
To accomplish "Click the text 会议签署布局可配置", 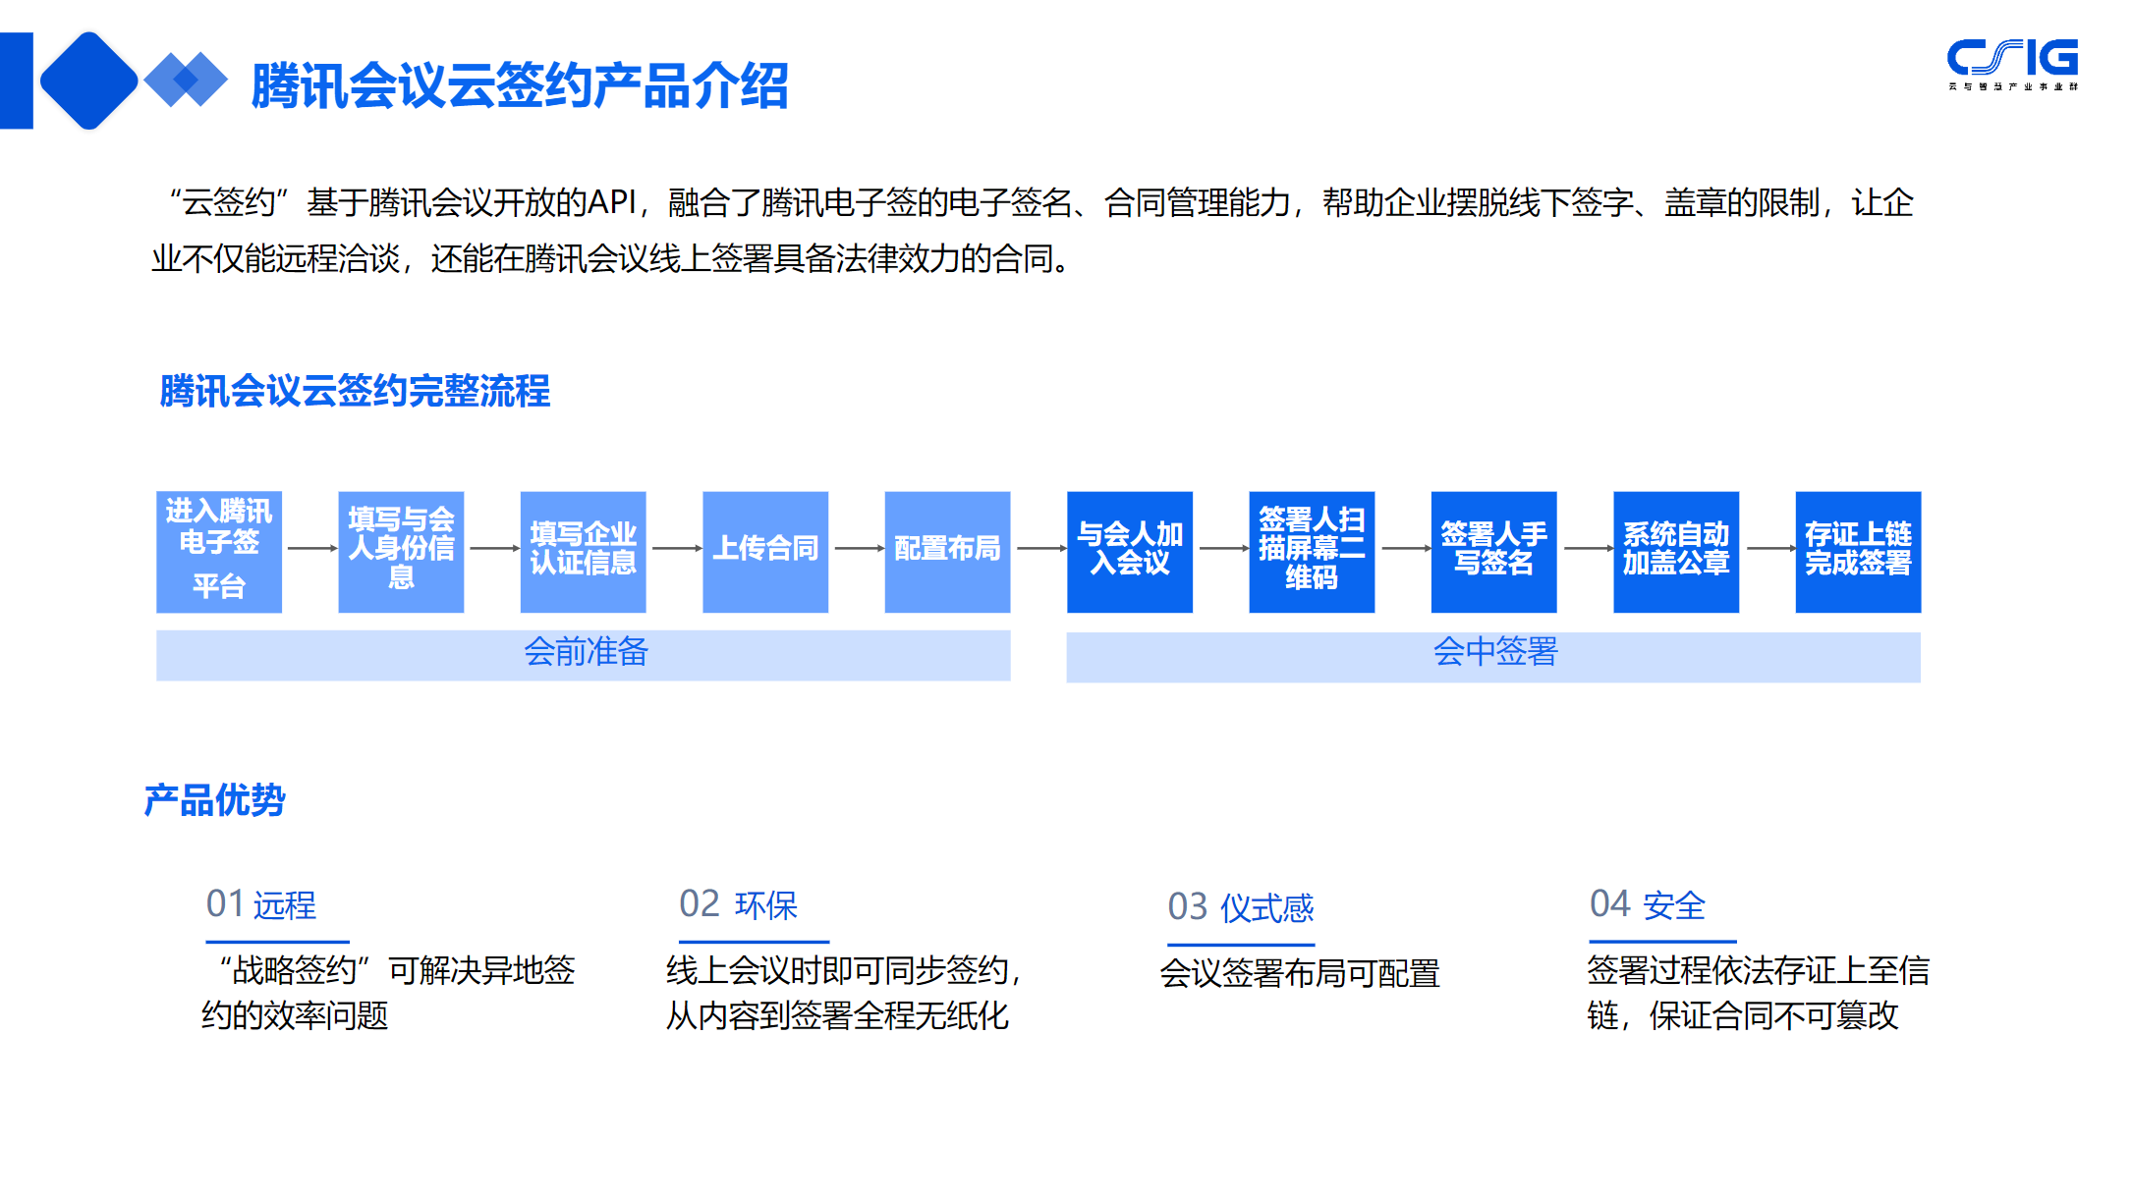I will (x=1300, y=973).
